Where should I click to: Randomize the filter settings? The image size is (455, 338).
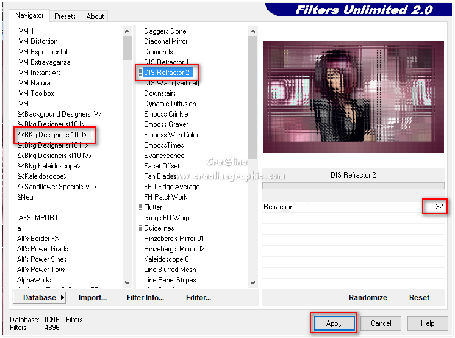pos(368,298)
